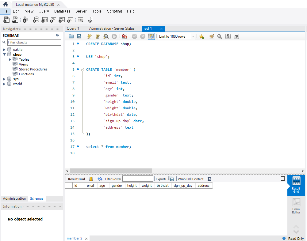Create a new schema icon in main toolbar

[x=36, y=20]
